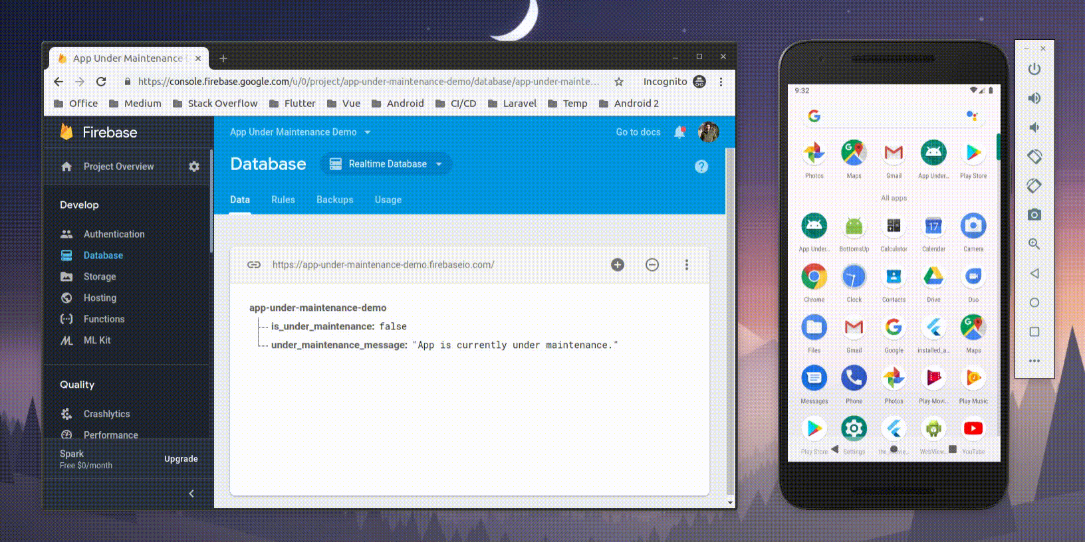Collapse the Firebase sidebar chevron
This screenshot has height=542, width=1085.
click(x=191, y=494)
